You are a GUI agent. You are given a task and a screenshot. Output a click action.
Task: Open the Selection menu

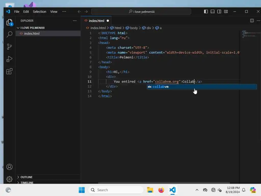[40, 11]
